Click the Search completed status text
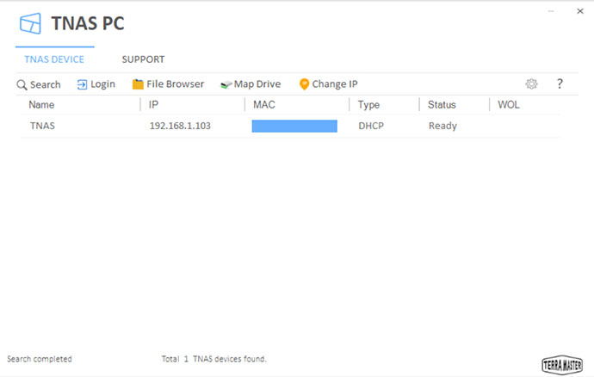 click(40, 359)
